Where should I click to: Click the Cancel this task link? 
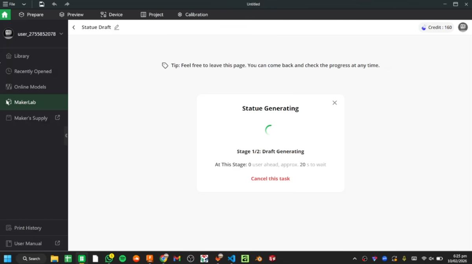271,179
